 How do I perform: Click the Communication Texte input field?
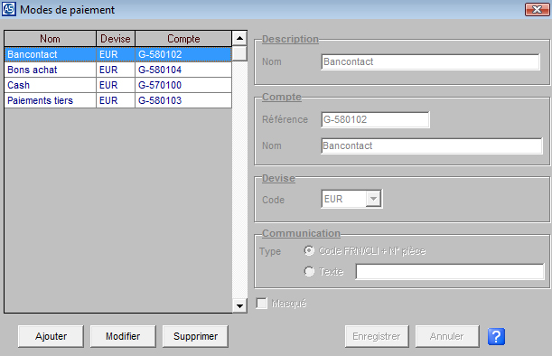tap(450, 271)
